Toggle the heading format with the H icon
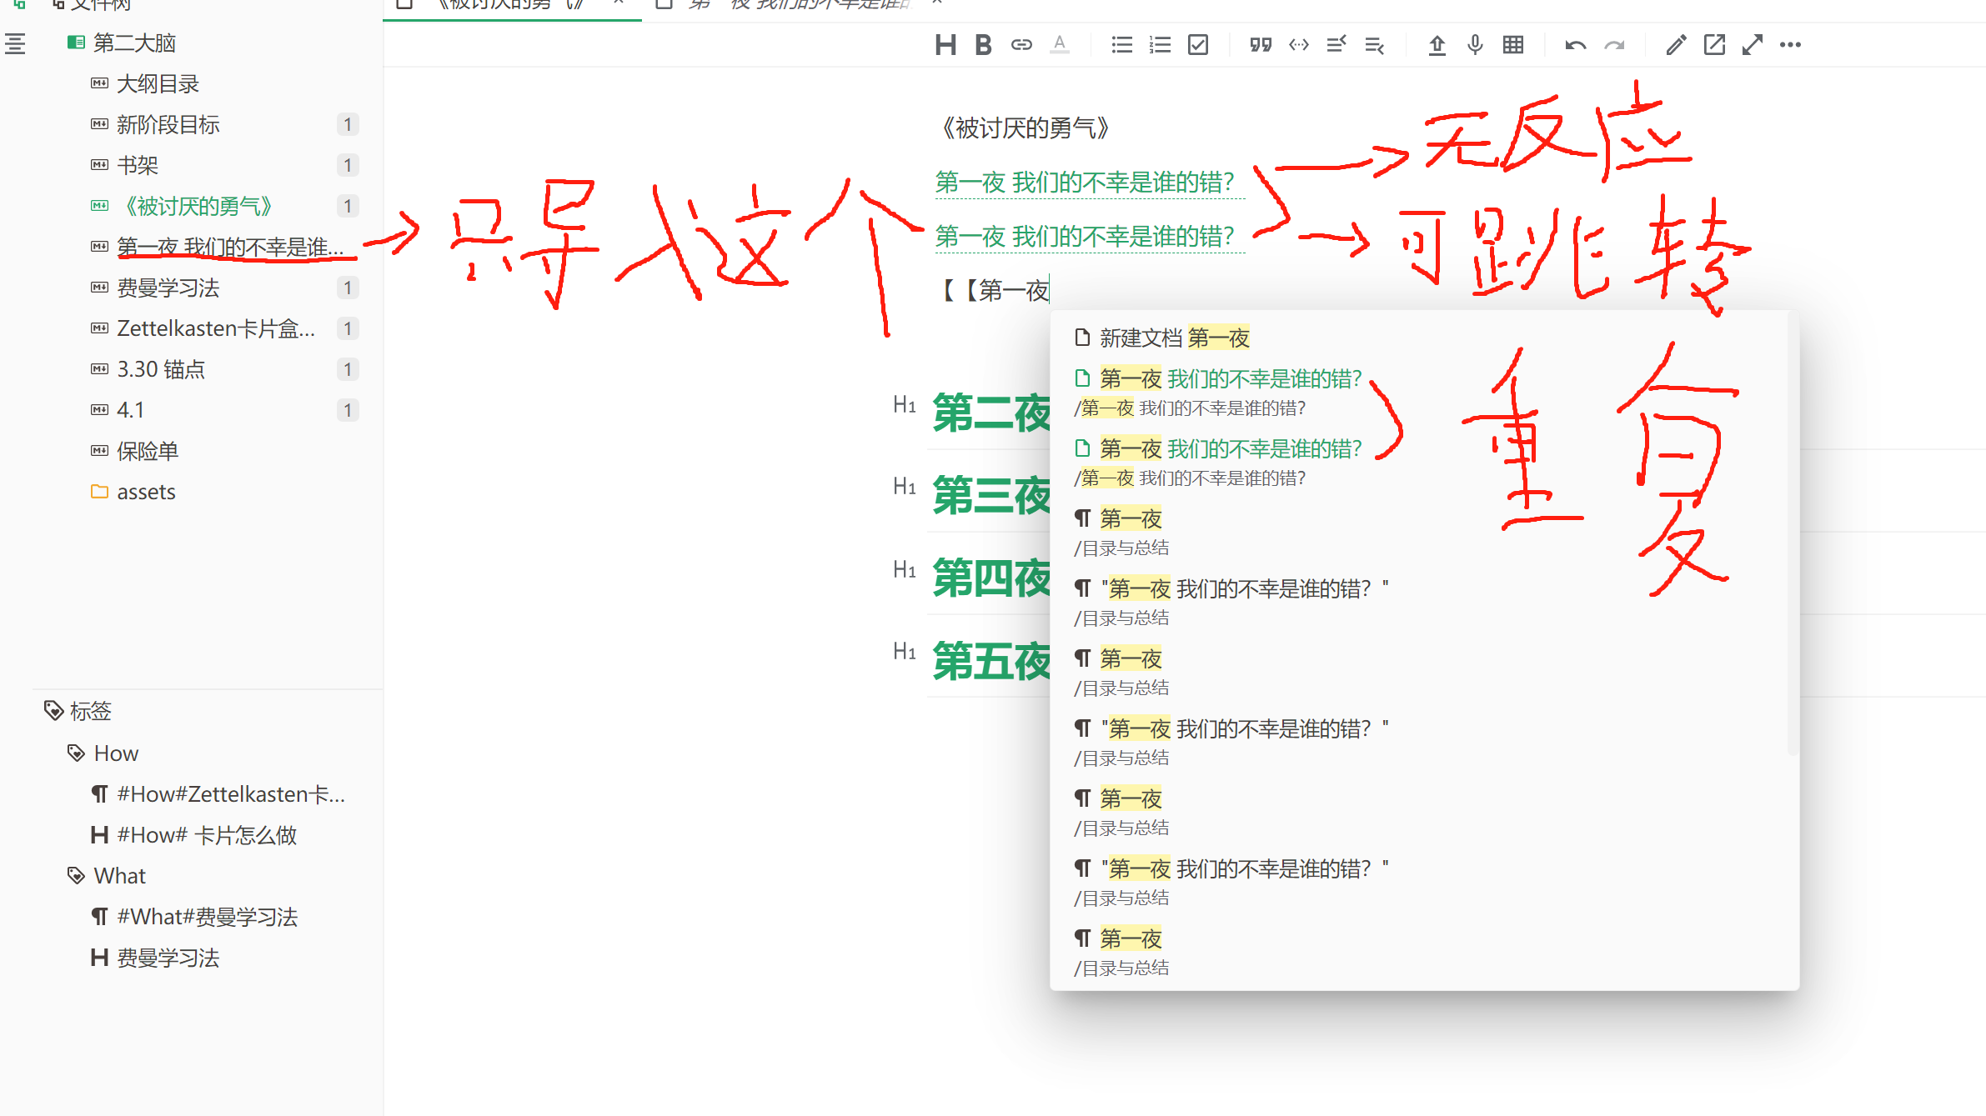Screen dimensions: 1986x1116 click(945, 45)
